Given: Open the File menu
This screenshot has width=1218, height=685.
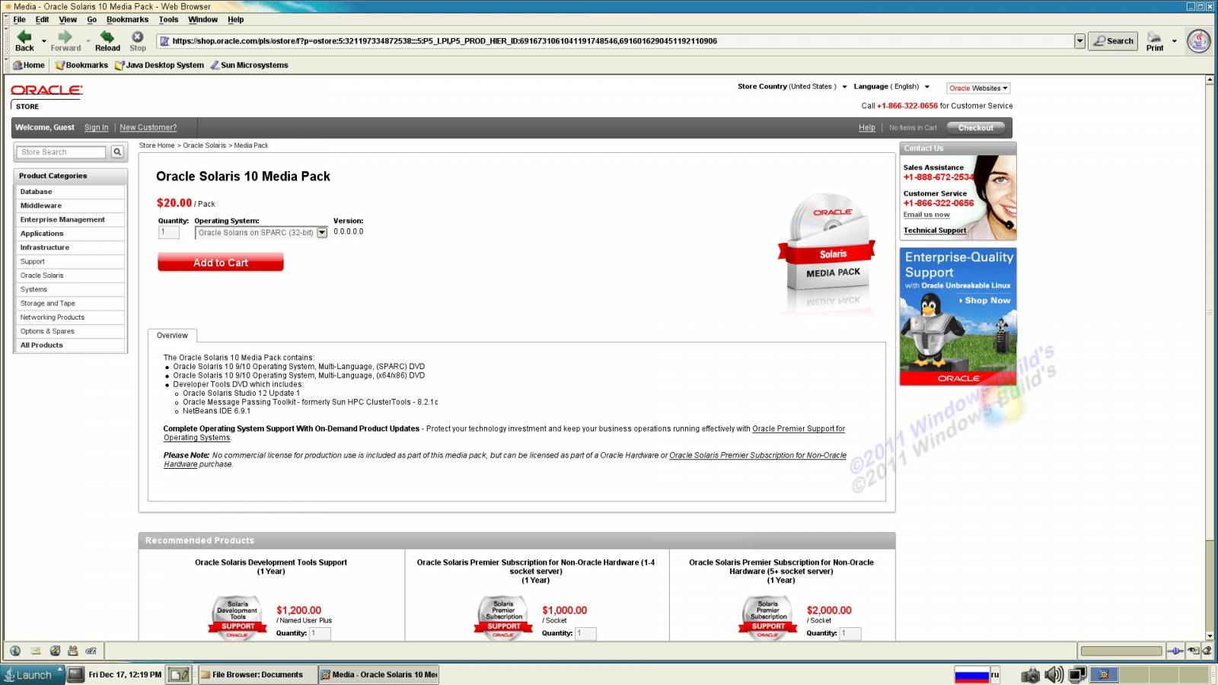Looking at the screenshot, I should click(19, 20).
